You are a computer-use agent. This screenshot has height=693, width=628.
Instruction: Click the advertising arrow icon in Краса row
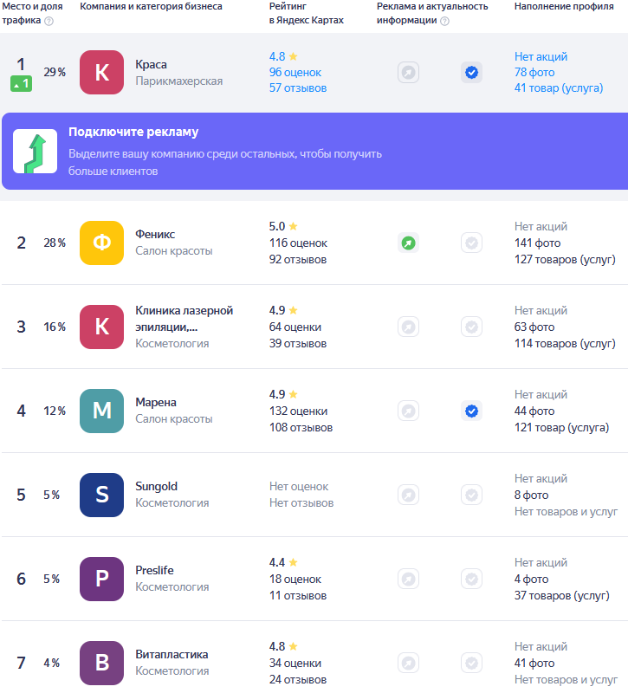(x=408, y=72)
